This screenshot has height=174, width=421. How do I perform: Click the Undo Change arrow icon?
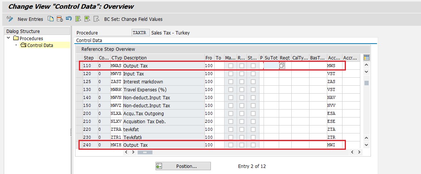(69, 19)
